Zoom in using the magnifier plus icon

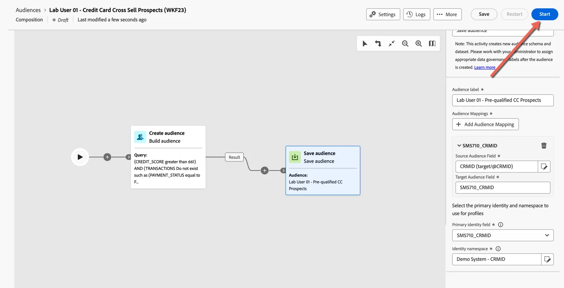pos(419,44)
